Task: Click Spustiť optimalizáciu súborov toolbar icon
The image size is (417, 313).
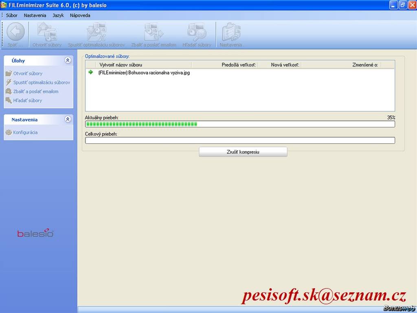Action: pos(96,32)
